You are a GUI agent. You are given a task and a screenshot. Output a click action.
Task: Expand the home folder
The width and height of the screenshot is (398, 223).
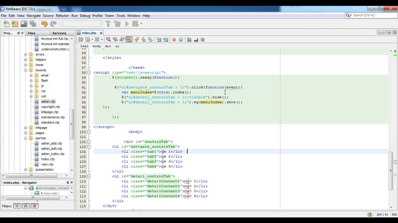pos(25,65)
